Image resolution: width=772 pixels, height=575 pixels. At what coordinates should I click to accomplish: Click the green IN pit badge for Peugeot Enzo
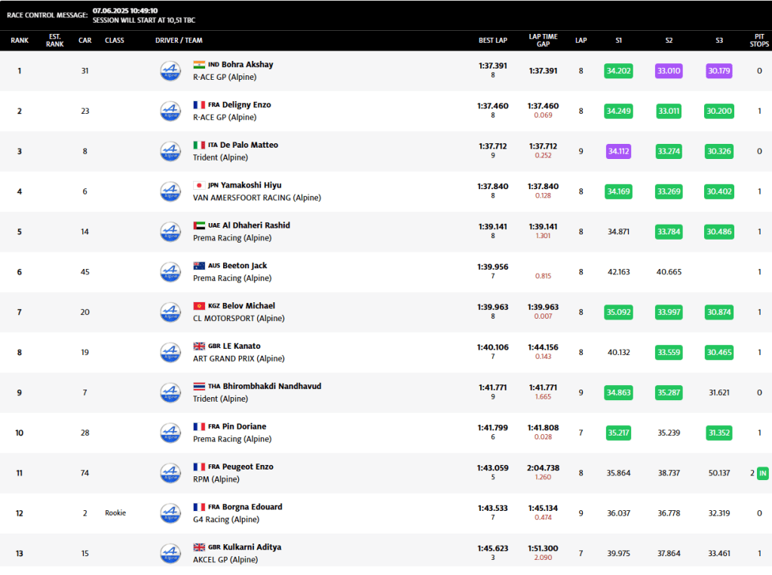(763, 473)
